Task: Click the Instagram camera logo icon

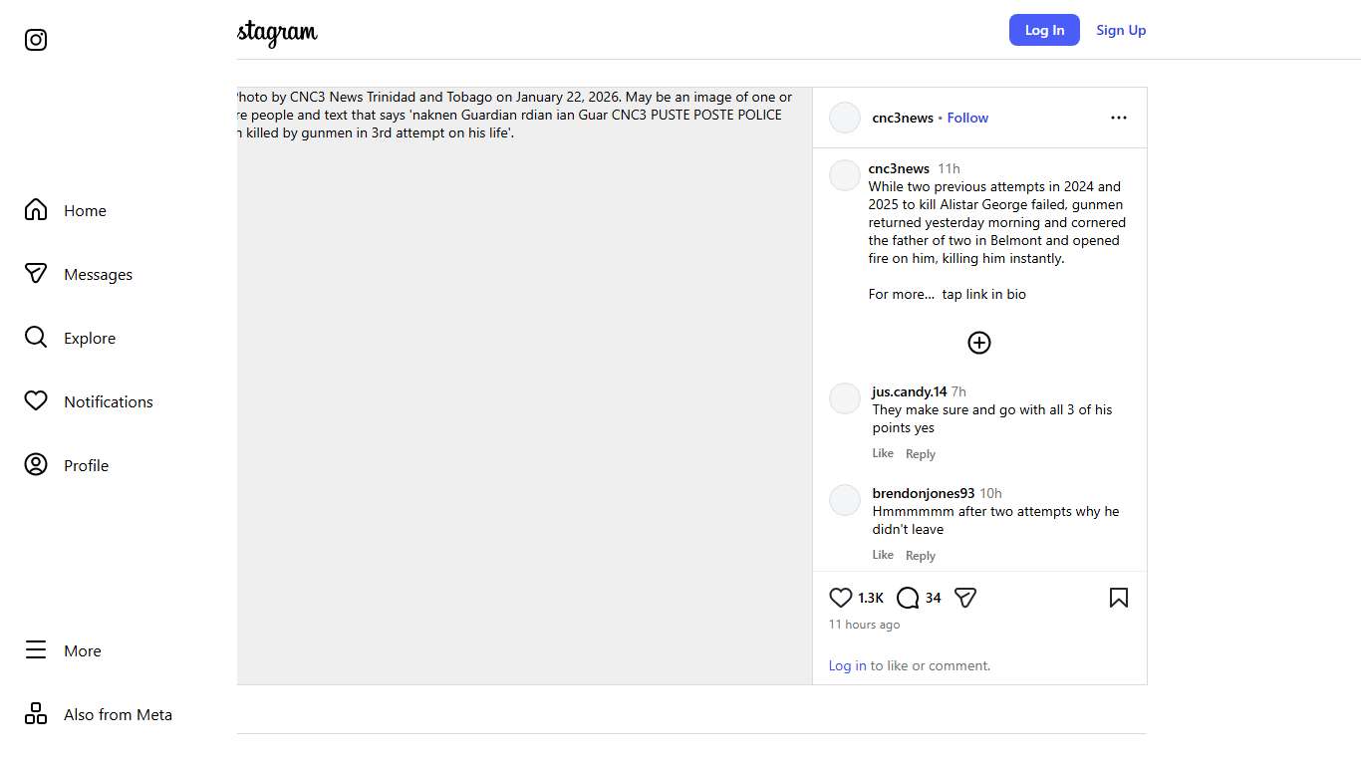Action: tap(36, 40)
